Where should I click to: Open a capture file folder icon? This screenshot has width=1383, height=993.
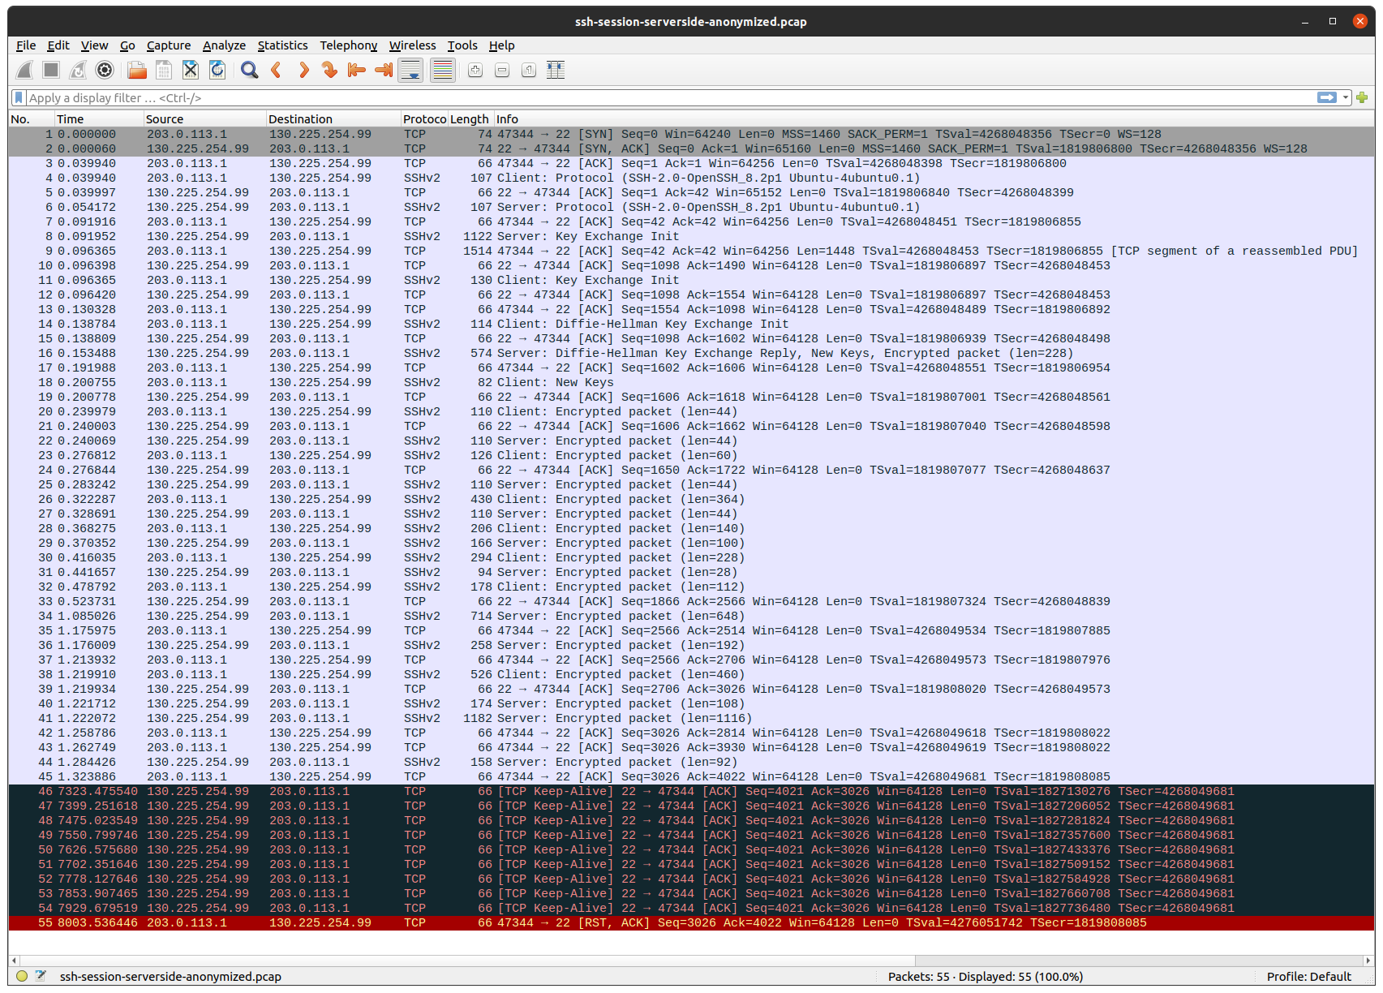coord(137,71)
